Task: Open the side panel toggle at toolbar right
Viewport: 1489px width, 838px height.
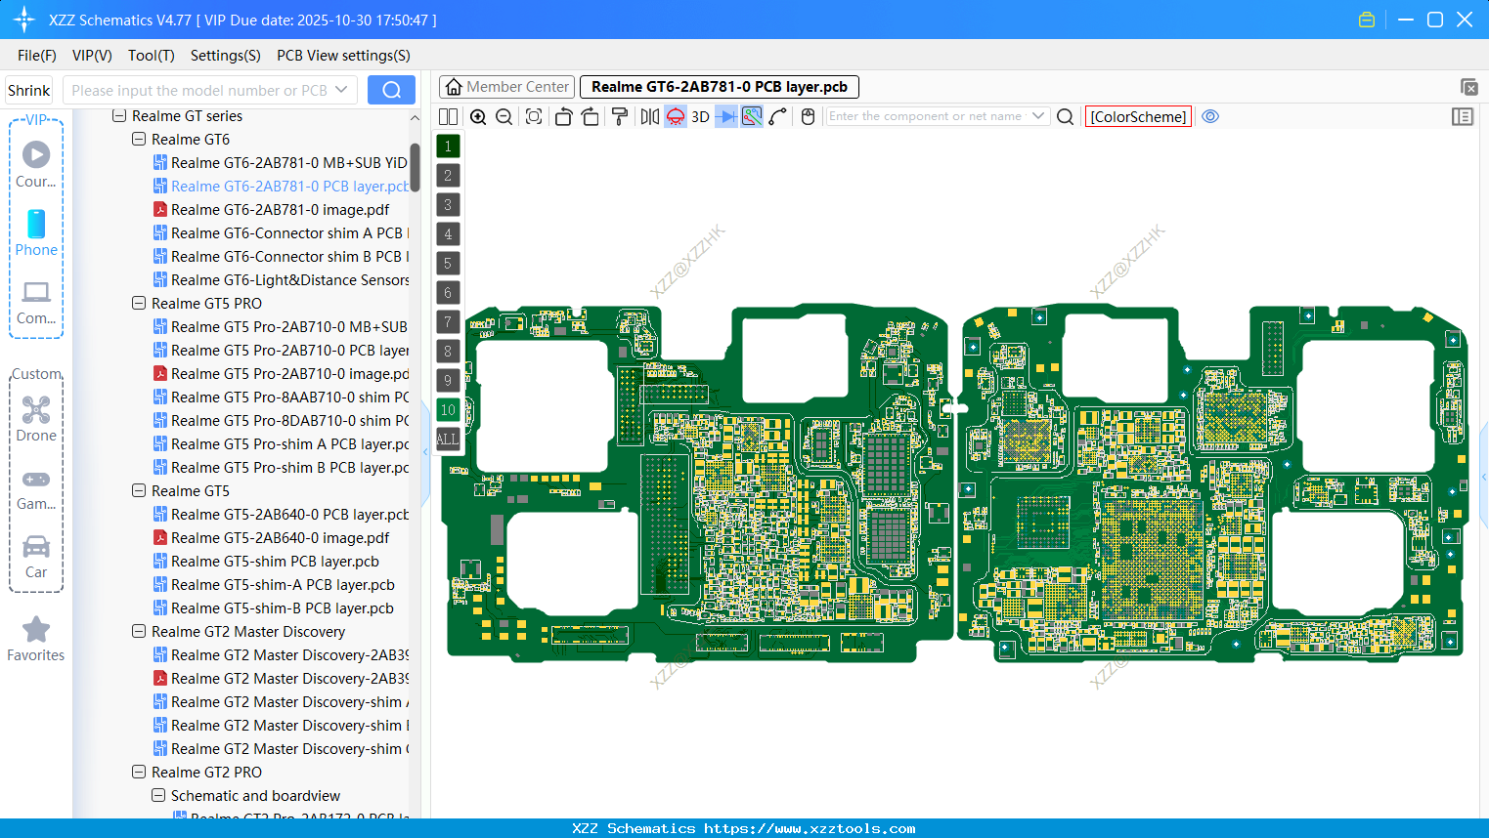Action: tap(1463, 117)
